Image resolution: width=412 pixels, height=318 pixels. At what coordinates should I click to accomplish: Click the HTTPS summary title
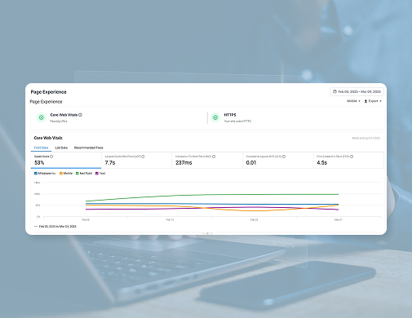[230, 115]
